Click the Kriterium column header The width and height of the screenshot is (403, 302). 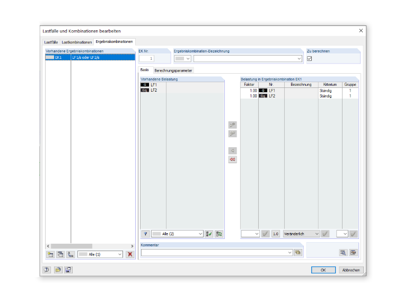pyautogui.click(x=330, y=84)
